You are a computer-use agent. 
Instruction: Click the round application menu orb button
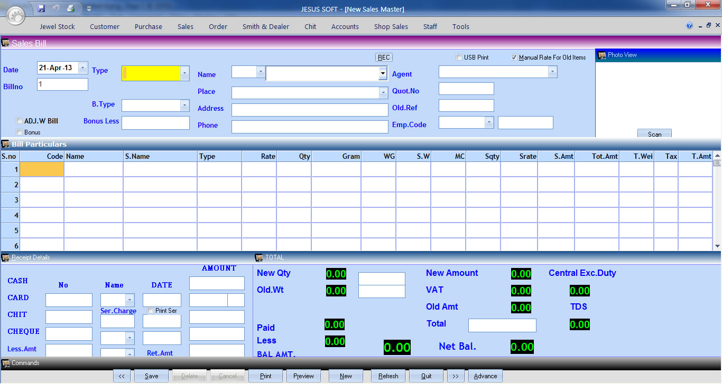(x=16, y=16)
